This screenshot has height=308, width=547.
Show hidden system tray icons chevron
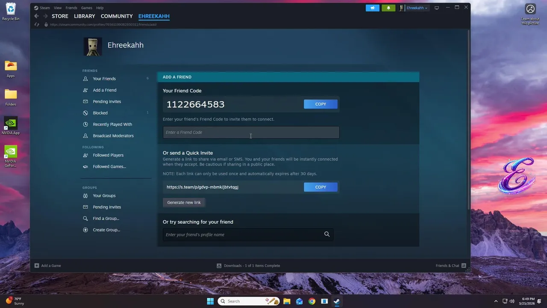coord(496,301)
